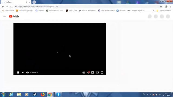The width and height of the screenshot is (173, 97).
Task: Click the browser back arrow
Action: point(3,6)
